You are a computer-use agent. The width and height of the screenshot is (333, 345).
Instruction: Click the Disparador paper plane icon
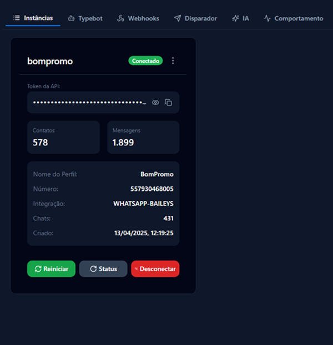pyautogui.click(x=178, y=18)
